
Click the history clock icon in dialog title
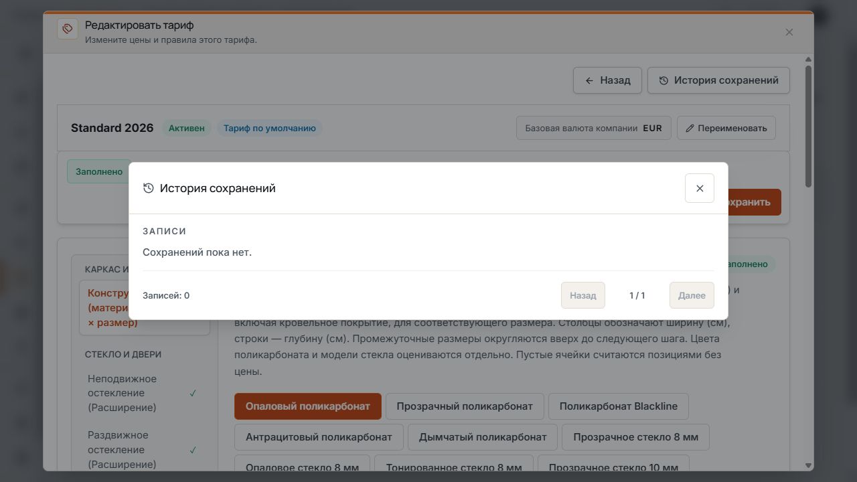click(149, 188)
